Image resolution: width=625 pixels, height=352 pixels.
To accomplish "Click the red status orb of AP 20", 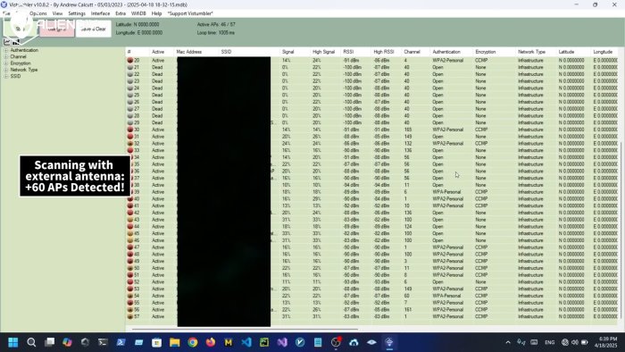I will point(130,60).
